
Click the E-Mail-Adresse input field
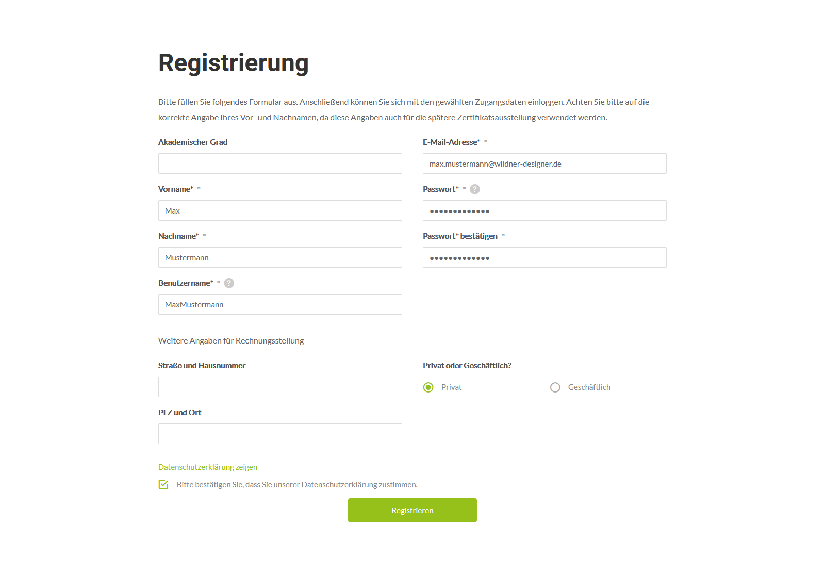pyautogui.click(x=544, y=164)
